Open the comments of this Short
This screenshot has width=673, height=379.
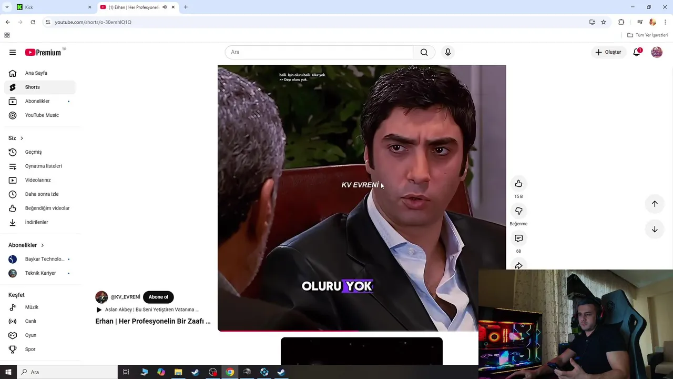518,238
